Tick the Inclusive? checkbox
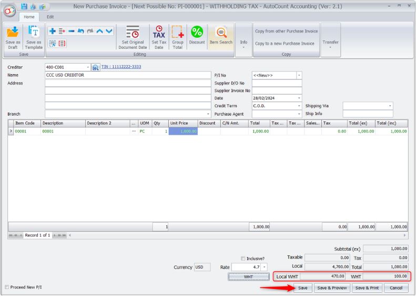The height and width of the screenshot is (297, 416). tap(243, 259)
